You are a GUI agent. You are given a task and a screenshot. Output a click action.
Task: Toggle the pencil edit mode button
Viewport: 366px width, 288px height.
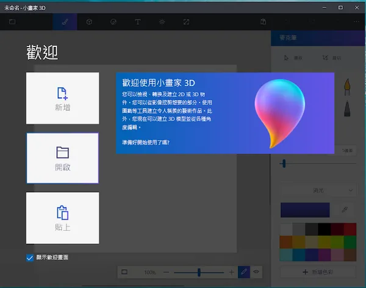[x=243, y=272]
